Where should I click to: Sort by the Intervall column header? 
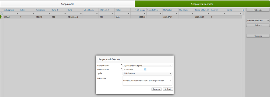[218, 10]
